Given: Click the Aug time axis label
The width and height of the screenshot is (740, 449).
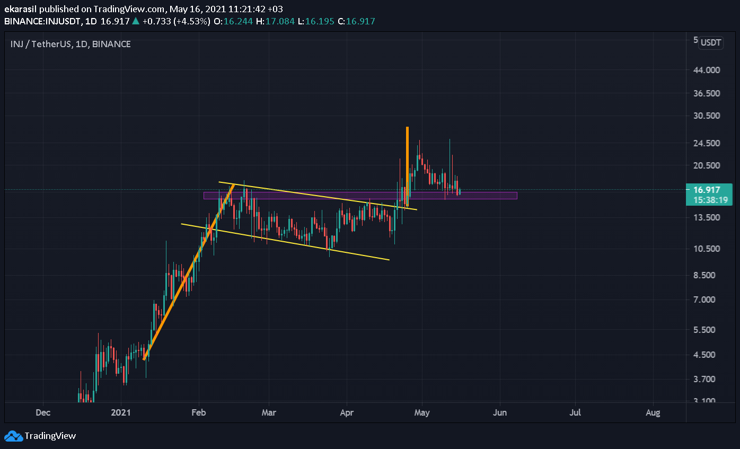Looking at the screenshot, I should [x=653, y=412].
